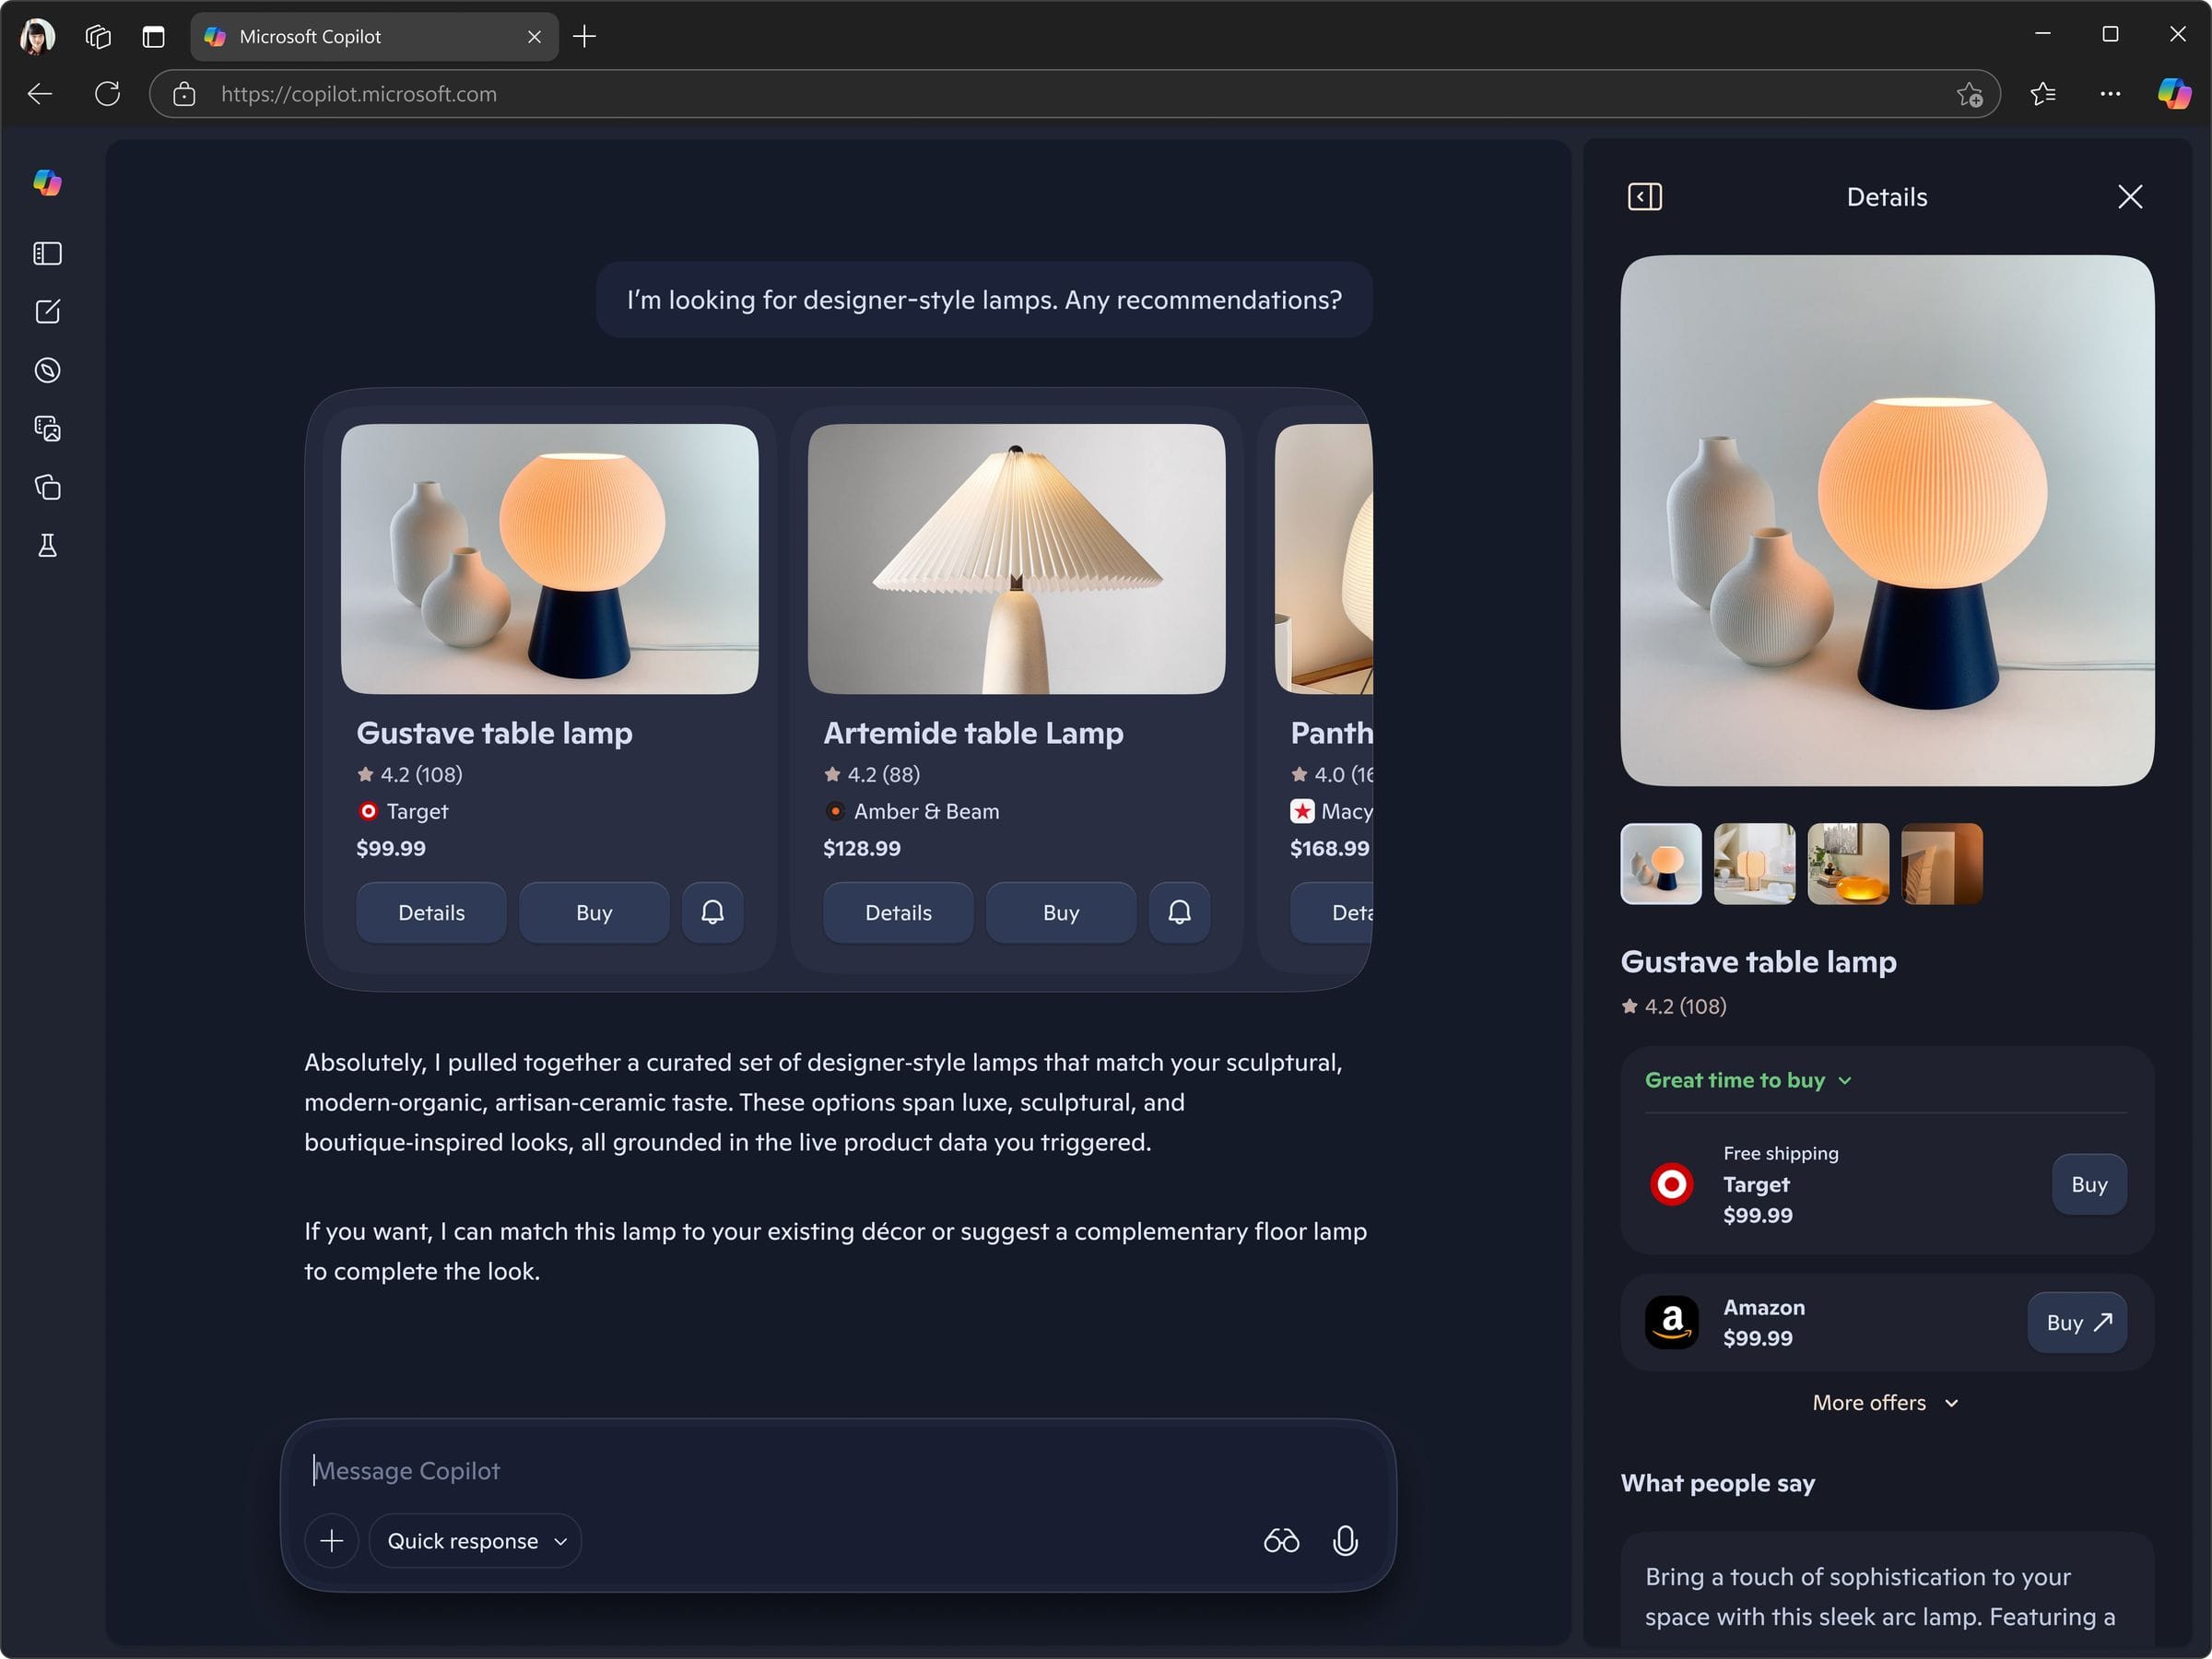This screenshot has width=2212, height=1659.
Task: Buy the Artemide table Lamp
Action: pyautogui.click(x=1061, y=912)
